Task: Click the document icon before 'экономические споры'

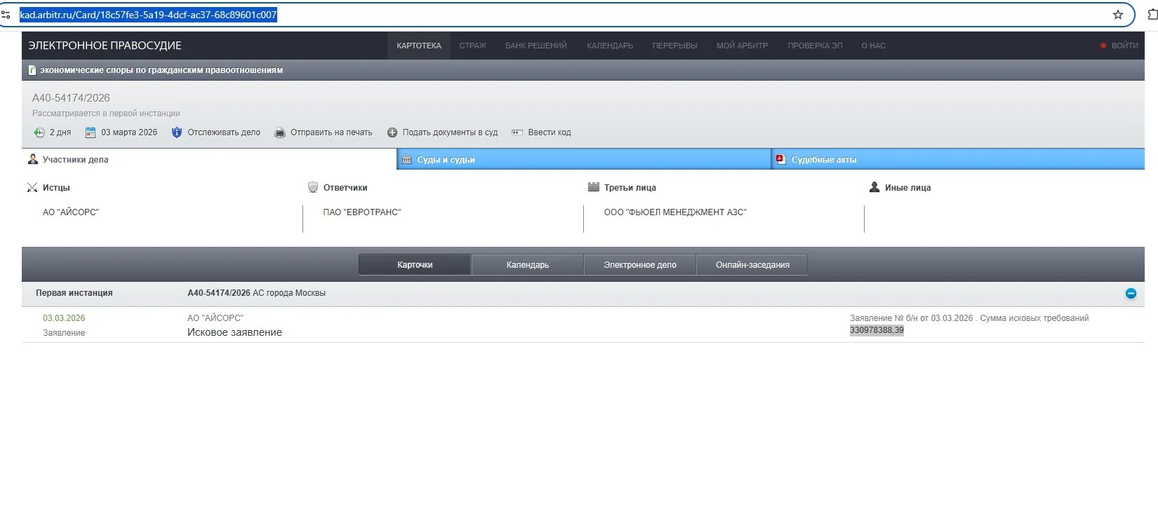Action: pos(32,70)
